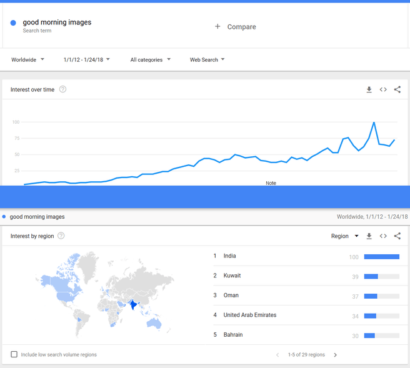410x368 pixels.
Task: Click Compare to add a search term
Action: (x=236, y=27)
